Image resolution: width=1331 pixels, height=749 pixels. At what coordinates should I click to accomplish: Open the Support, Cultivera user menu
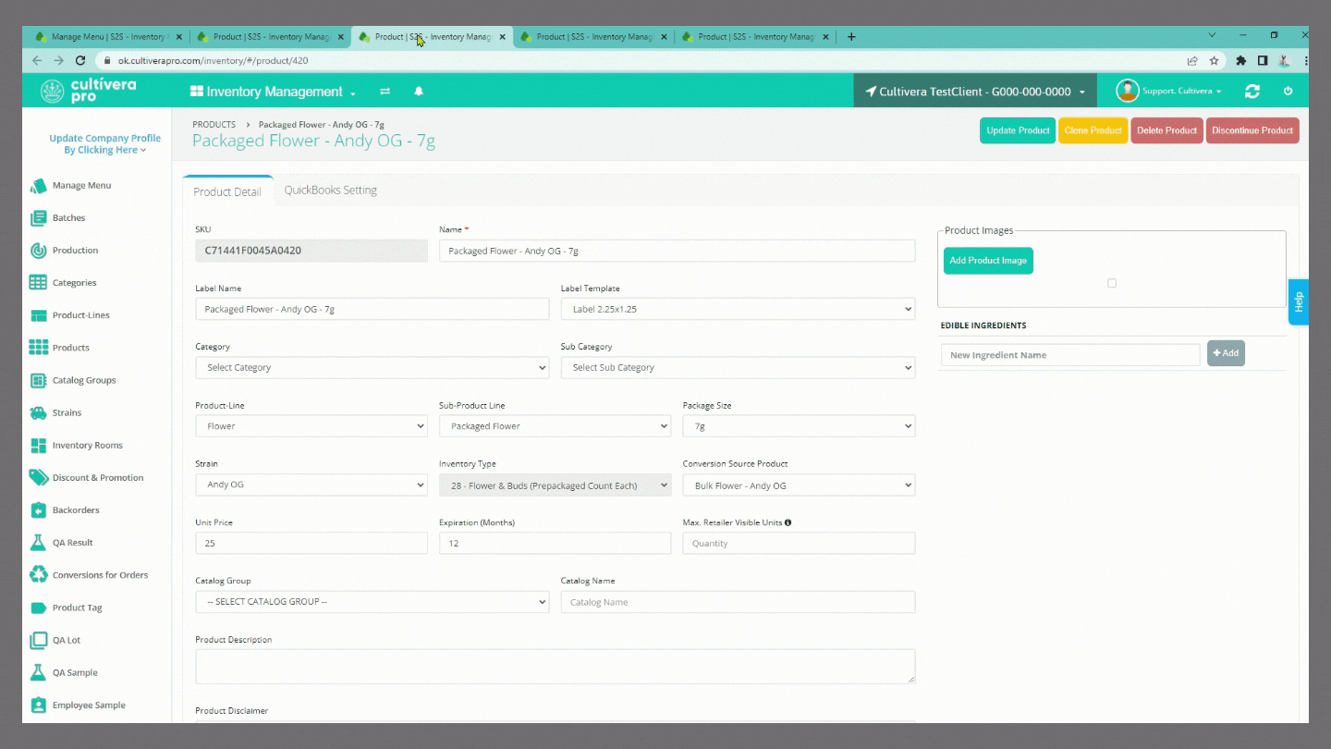point(1169,91)
